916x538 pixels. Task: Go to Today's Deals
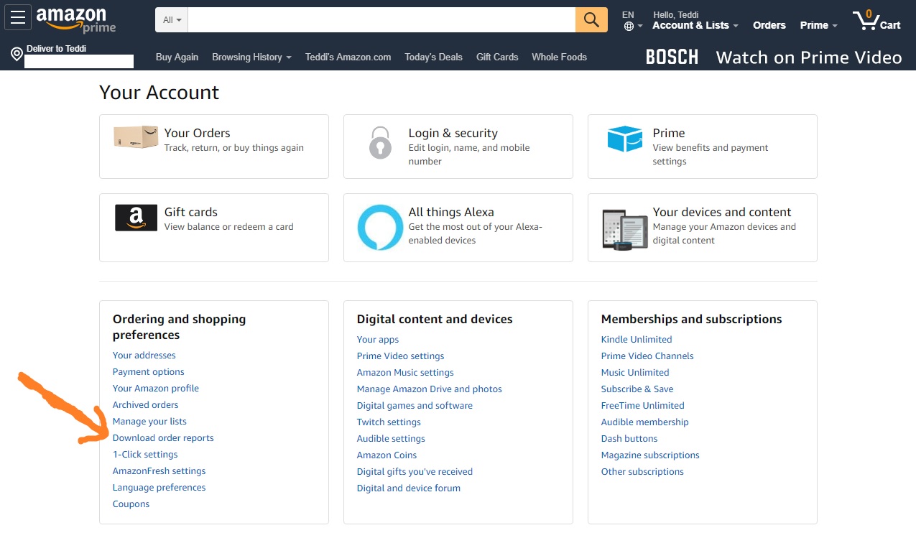[433, 57]
